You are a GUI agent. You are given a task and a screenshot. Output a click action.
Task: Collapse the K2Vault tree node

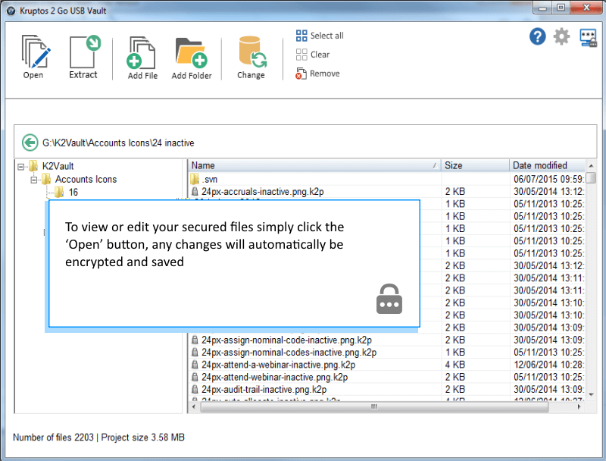pos(21,166)
